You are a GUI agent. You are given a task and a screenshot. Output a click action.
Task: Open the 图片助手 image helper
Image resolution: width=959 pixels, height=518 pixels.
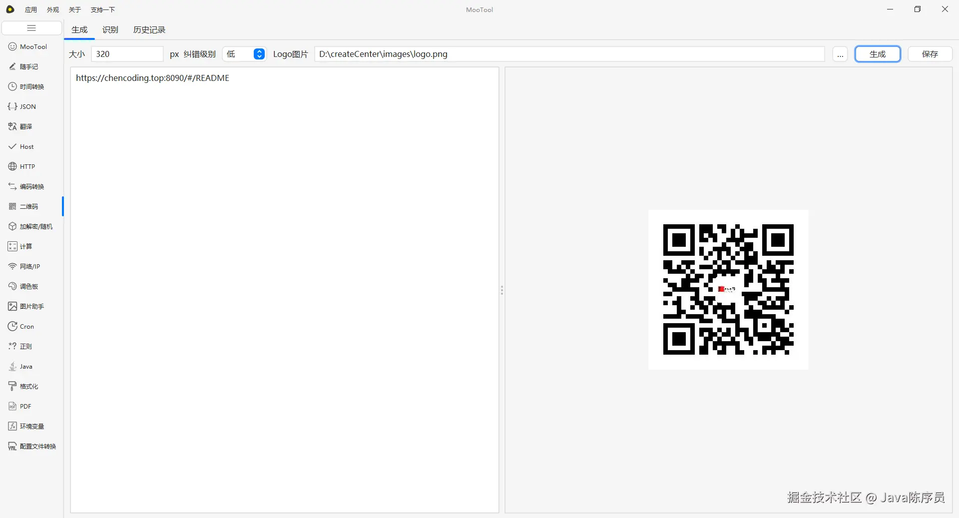(x=32, y=306)
